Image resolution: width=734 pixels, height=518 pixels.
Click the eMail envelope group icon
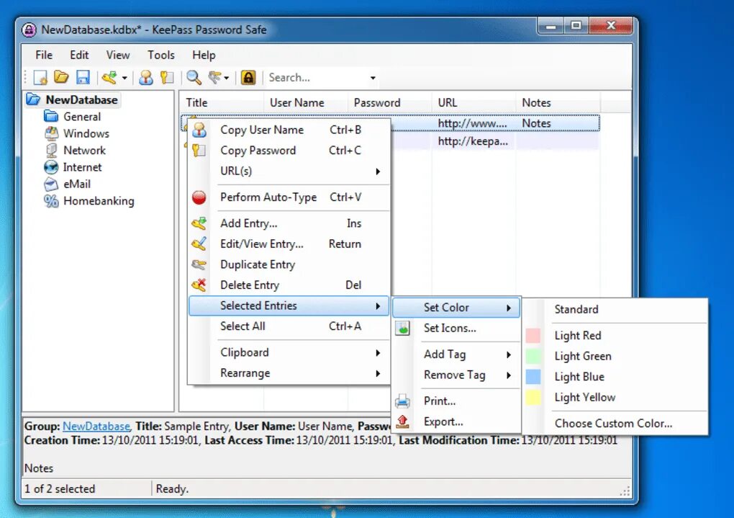(x=51, y=184)
